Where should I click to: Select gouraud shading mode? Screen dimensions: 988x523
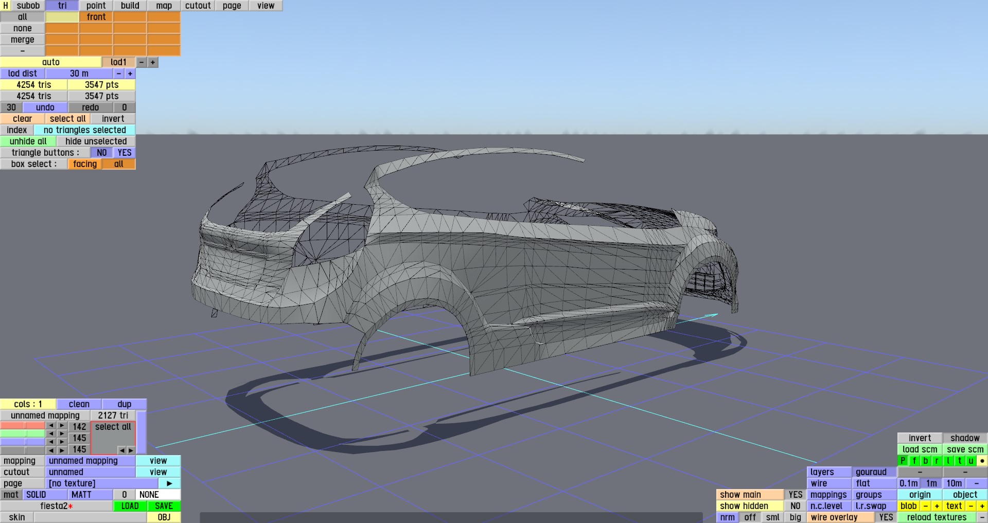(874, 472)
